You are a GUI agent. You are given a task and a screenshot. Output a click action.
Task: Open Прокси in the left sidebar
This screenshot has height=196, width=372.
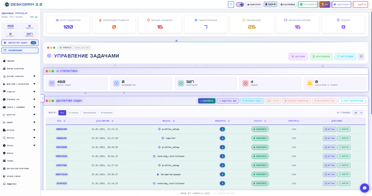click(10, 153)
